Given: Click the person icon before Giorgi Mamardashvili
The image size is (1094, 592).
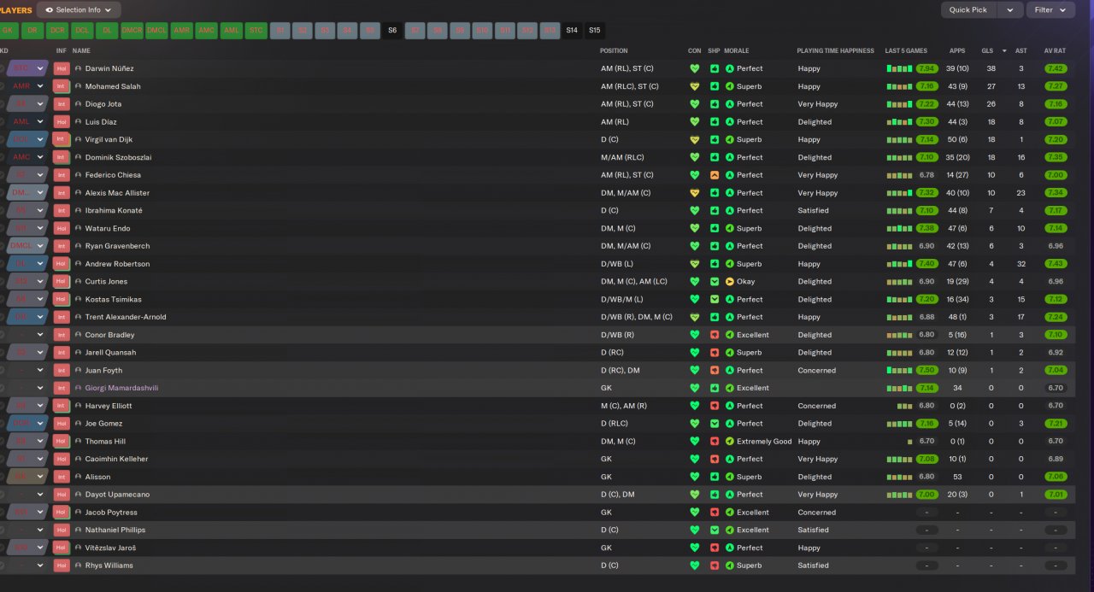Looking at the screenshot, I should tap(78, 388).
